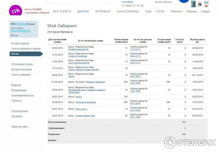The height and width of the screenshot is (152, 219).
Task: Open «История заказов» in sidebar
Action: (20, 43)
